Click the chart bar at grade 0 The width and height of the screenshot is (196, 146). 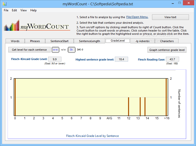pyautogui.click(x=15, y=97)
